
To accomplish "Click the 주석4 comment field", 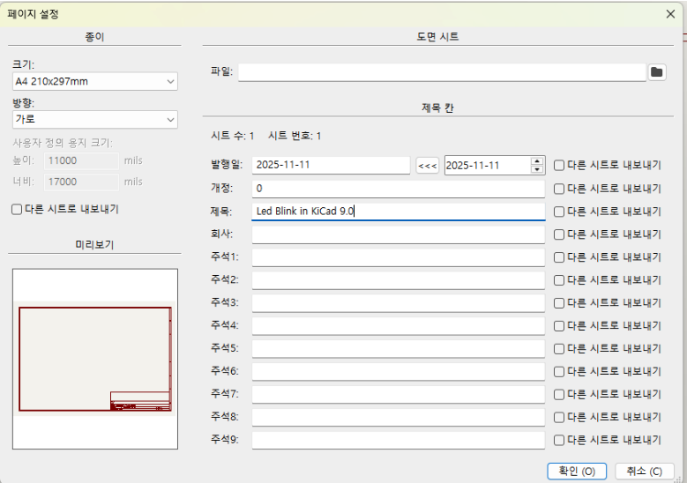I will pyautogui.click(x=399, y=325).
